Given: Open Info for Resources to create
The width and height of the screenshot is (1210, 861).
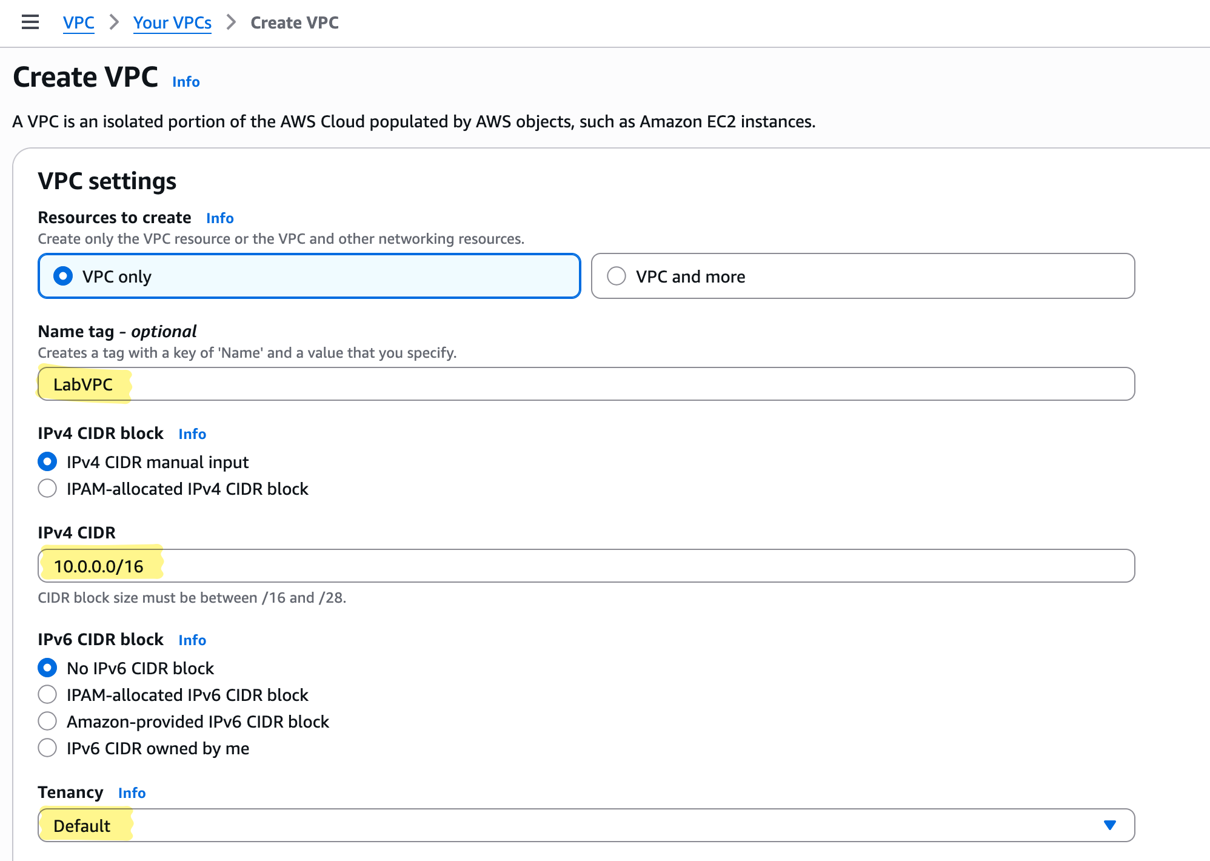Looking at the screenshot, I should [x=219, y=218].
